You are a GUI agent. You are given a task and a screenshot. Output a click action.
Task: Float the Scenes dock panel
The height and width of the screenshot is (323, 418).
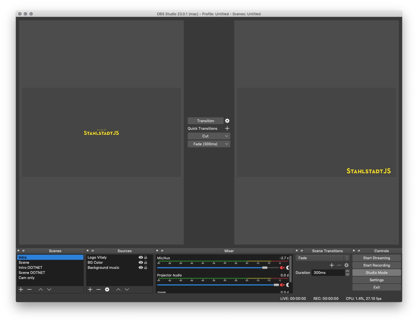click(x=23, y=251)
